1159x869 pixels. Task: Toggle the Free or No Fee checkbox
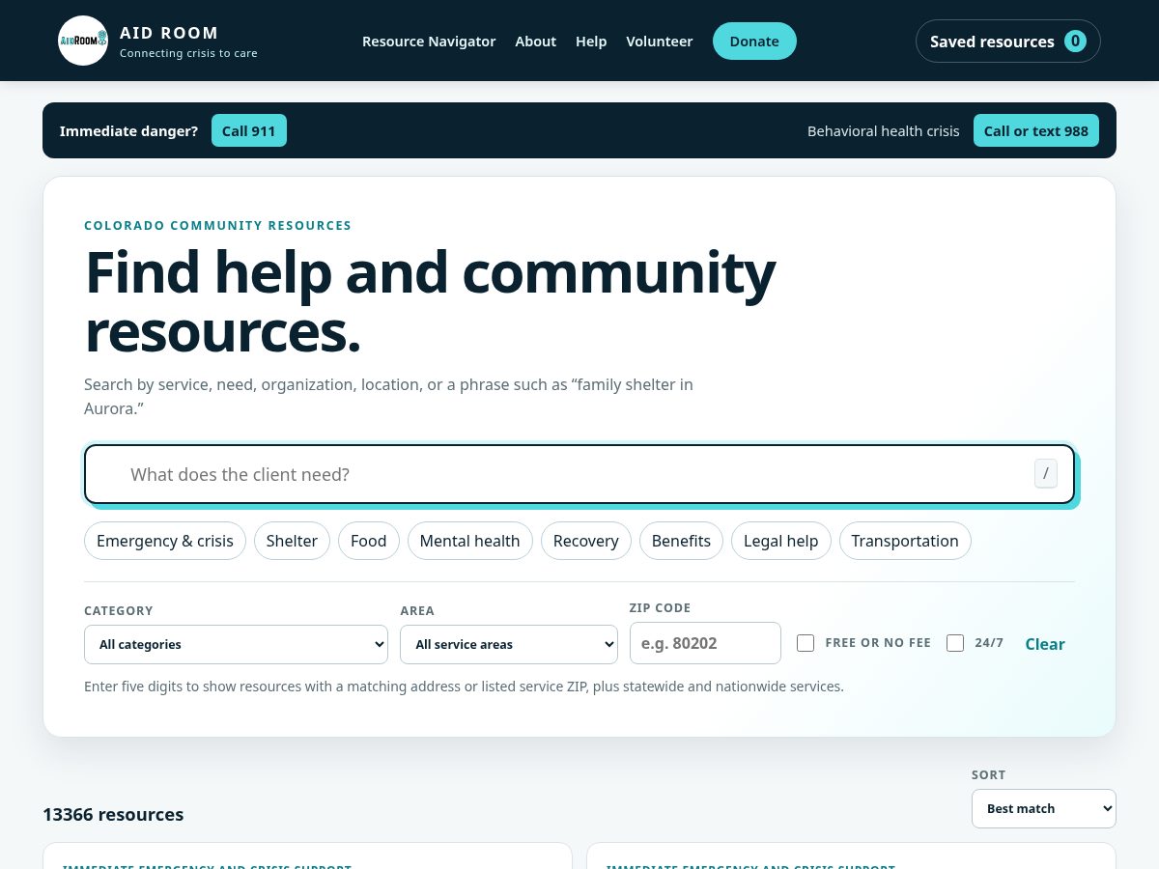click(x=806, y=643)
